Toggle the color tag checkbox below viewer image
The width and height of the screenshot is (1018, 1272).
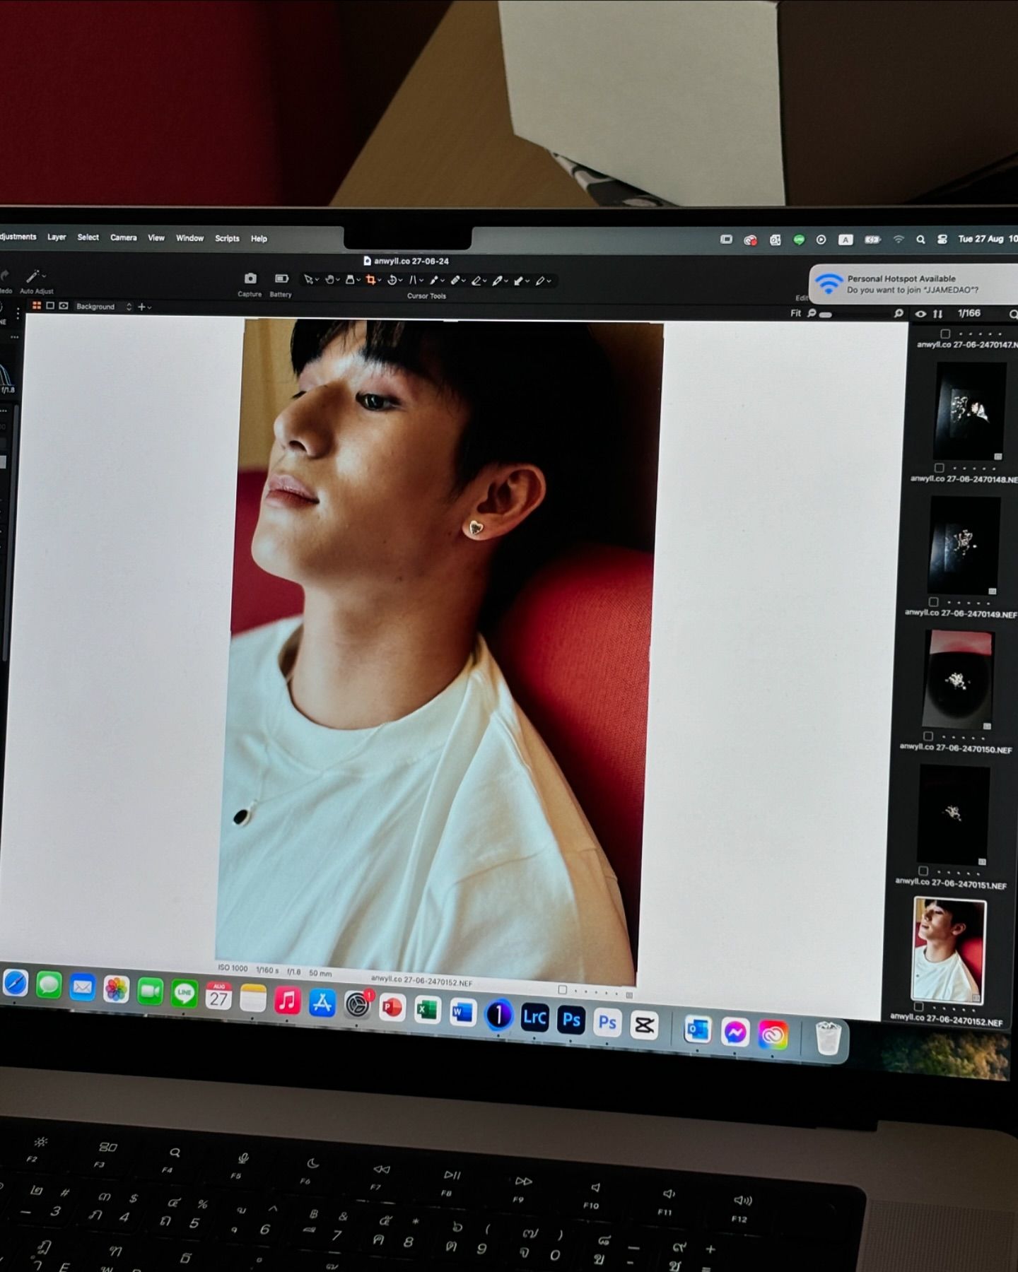(563, 990)
